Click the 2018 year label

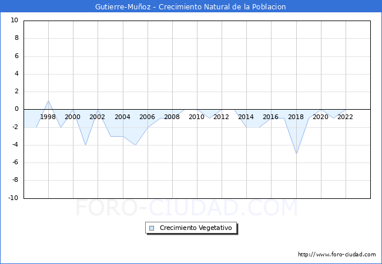(x=296, y=117)
